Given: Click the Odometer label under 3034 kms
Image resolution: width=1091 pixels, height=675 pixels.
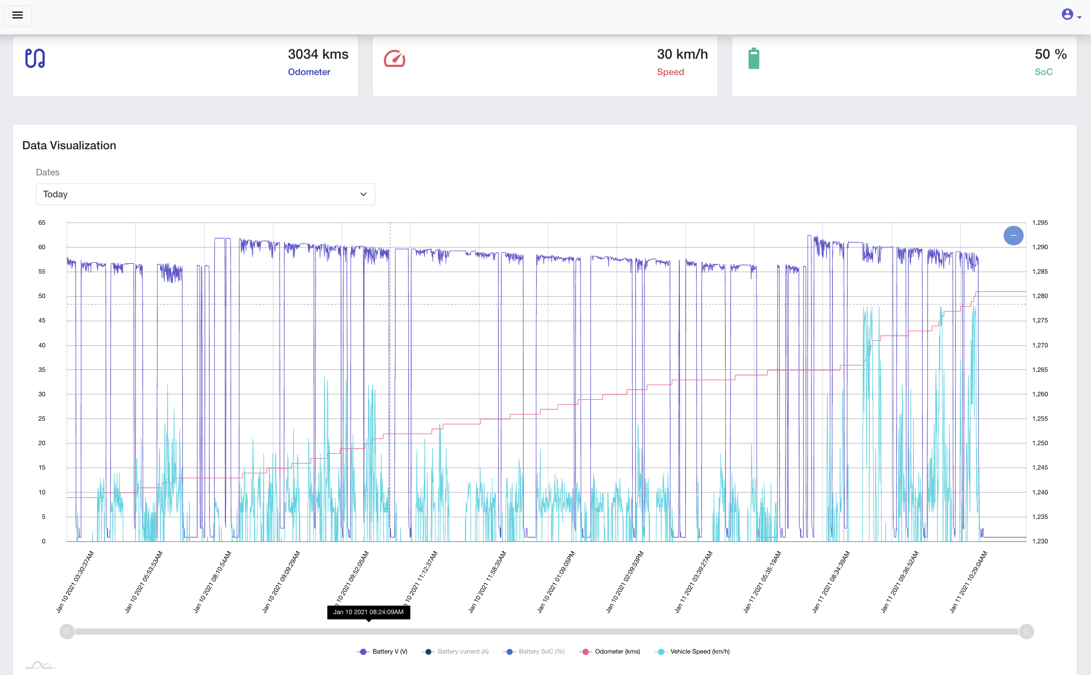Looking at the screenshot, I should tap(309, 72).
